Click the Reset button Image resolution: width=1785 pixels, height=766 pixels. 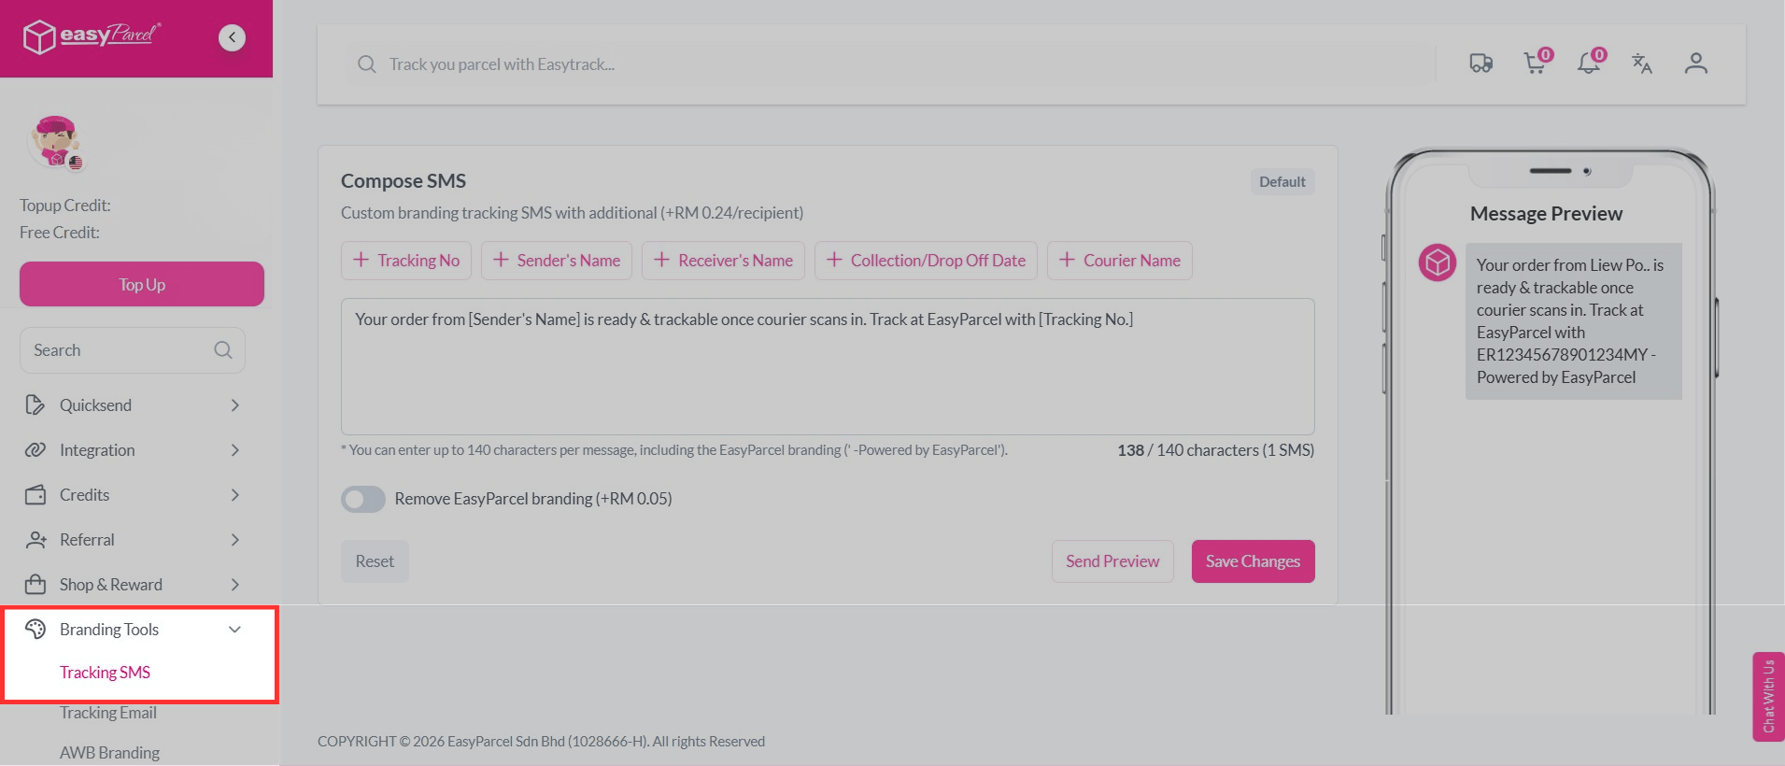(375, 561)
